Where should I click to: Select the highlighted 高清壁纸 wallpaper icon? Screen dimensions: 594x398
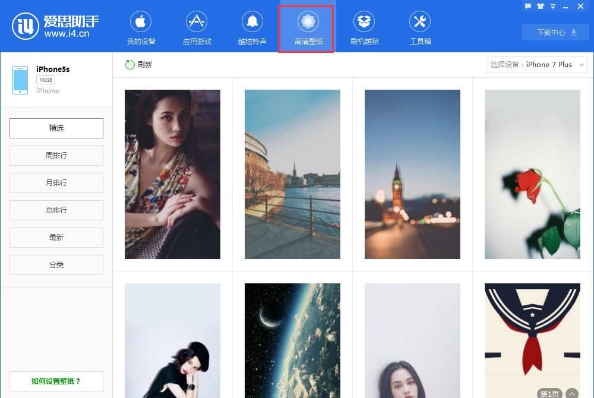pos(306,27)
